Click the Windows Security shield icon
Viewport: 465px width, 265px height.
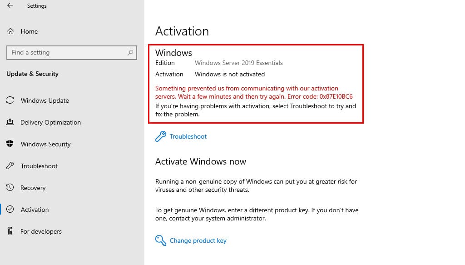(x=10, y=144)
